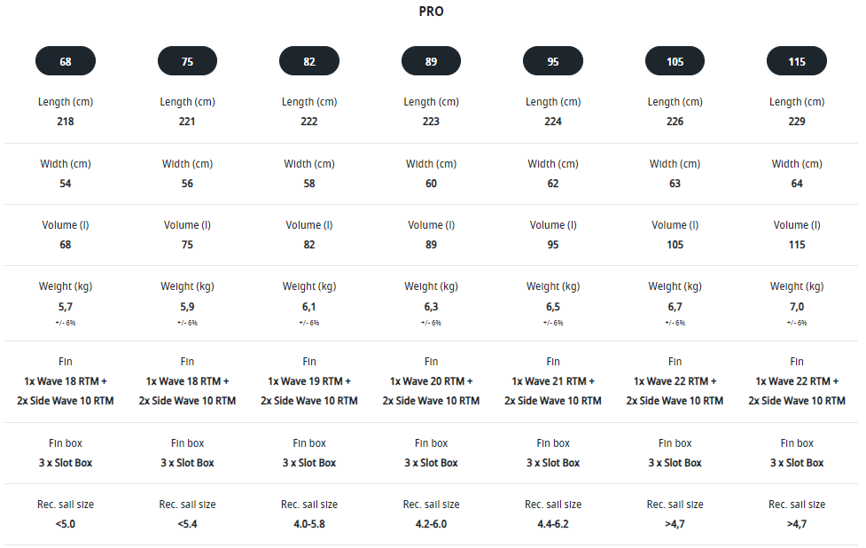866x548 pixels.
Task: Click the PRO heading at top
Action: [x=432, y=12]
